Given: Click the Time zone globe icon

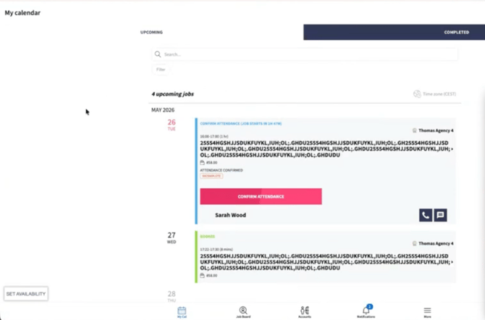Looking at the screenshot, I should pos(417,94).
